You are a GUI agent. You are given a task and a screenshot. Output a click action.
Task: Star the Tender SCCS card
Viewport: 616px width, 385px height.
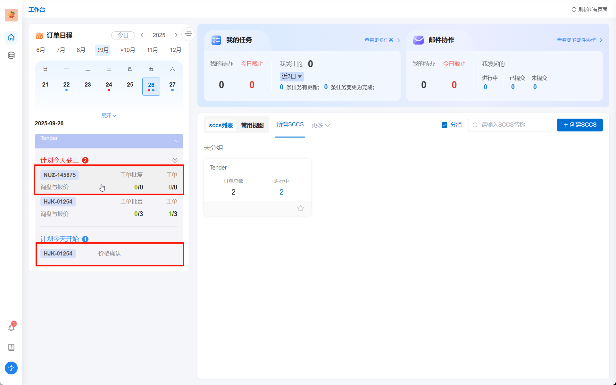pyautogui.click(x=300, y=208)
